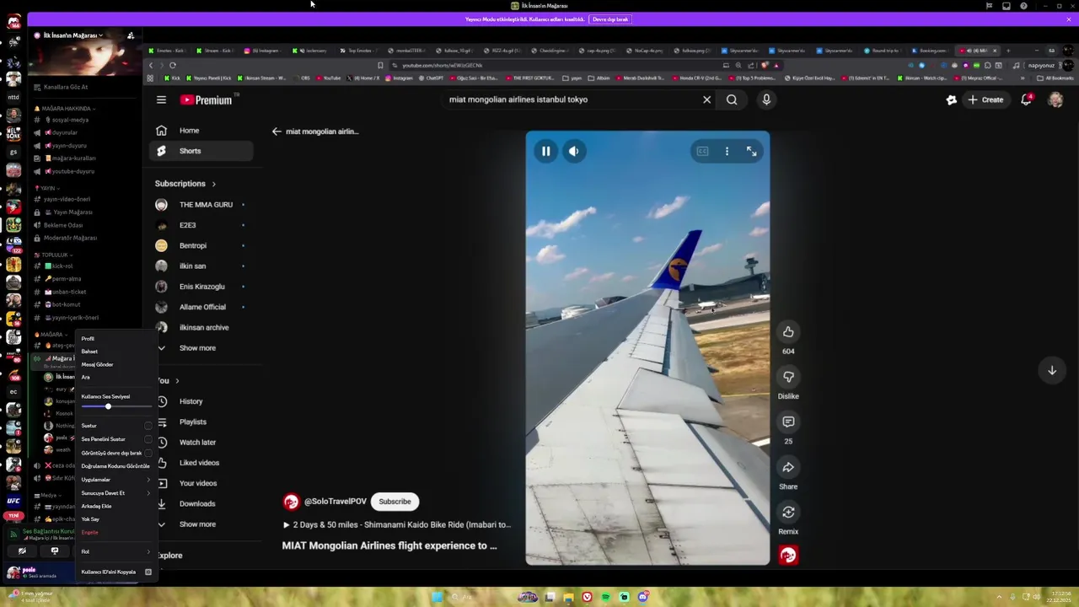
Task: Open İlk İnsan'ın Mağarası server dropdown
Action: (x=72, y=35)
